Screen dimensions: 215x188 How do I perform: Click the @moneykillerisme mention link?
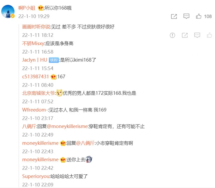coord(67,126)
